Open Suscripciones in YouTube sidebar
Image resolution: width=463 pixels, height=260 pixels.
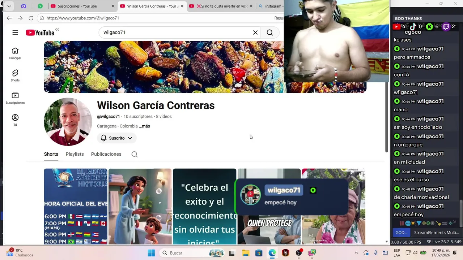[x=15, y=98]
